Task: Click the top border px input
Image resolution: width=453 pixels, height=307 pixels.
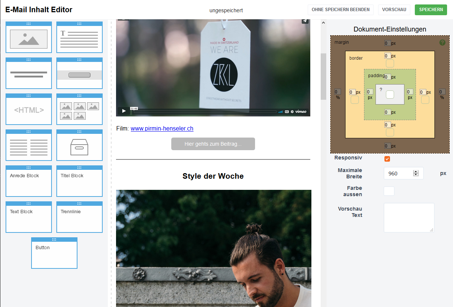Action: [x=387, y=56]
